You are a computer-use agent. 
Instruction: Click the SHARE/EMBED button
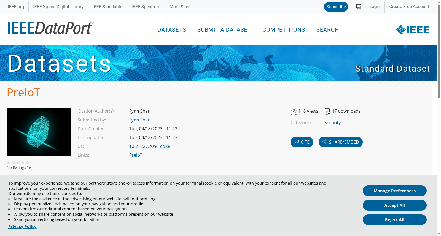341,142
